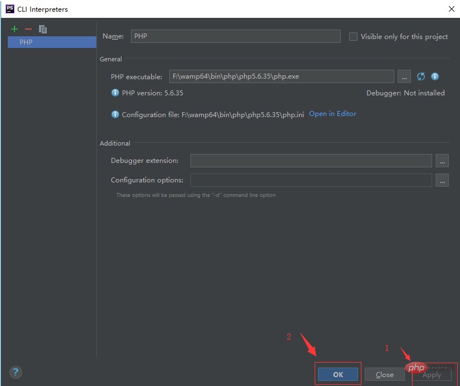Remove selected interpreter with minus icon

click(x=28, y=29)
